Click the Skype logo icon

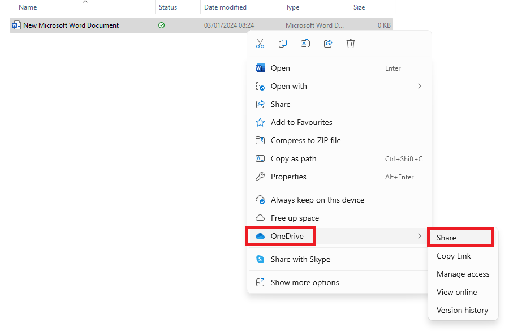[260, 259]
